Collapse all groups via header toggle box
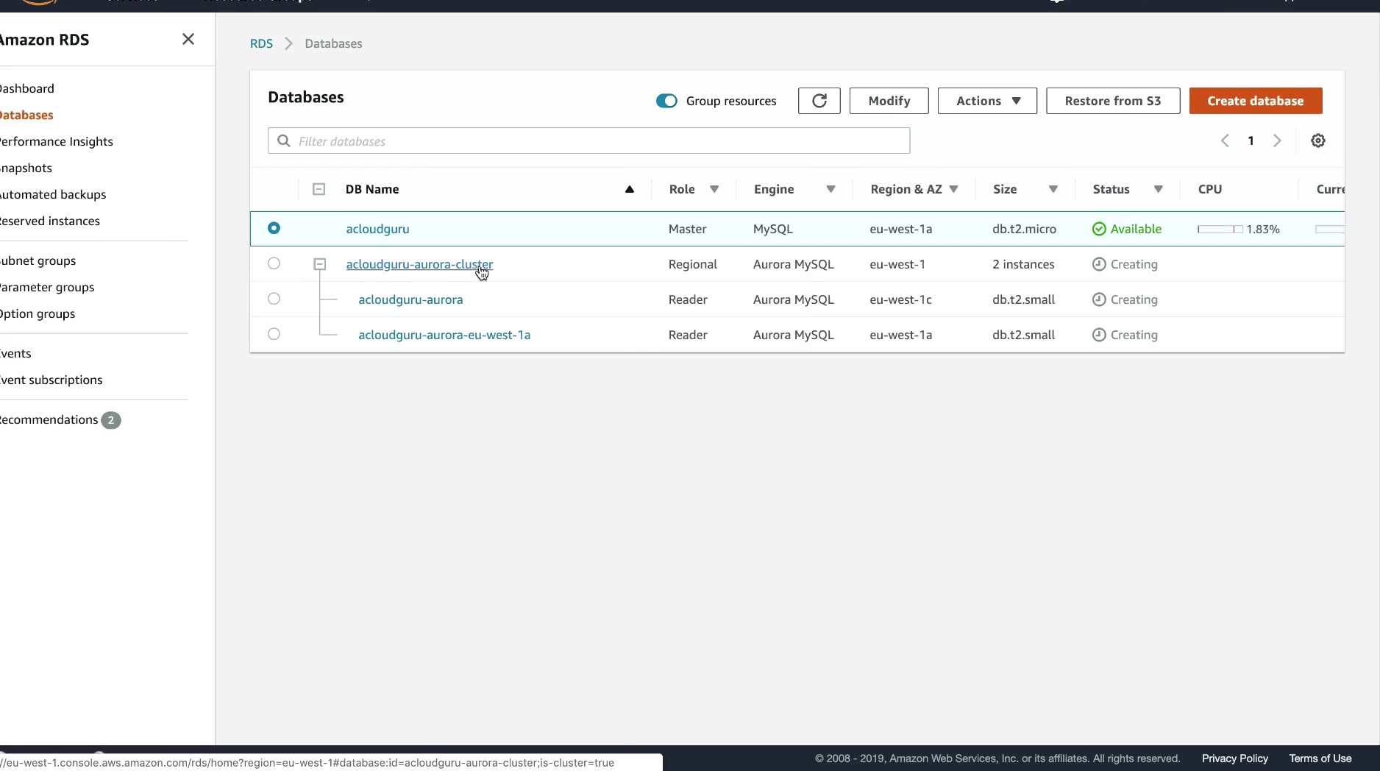The height and width of the screenshot is (771, 1380). [x=319, y=189]
